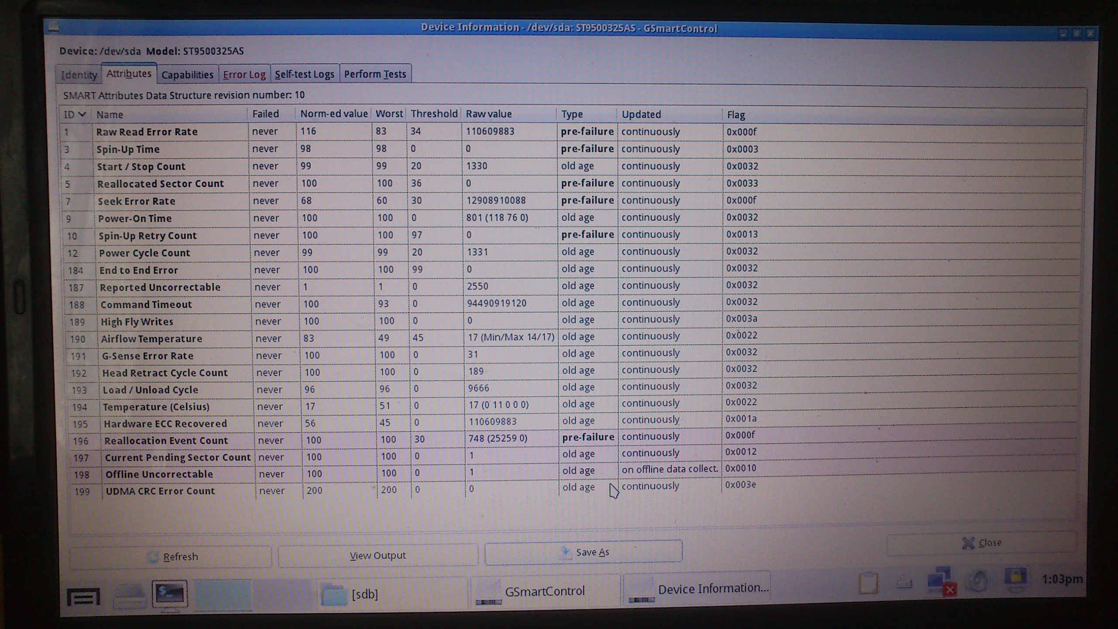Click the volume speaker tray icon
Viewport: 1118px width, 629px height.
point(978,581)
